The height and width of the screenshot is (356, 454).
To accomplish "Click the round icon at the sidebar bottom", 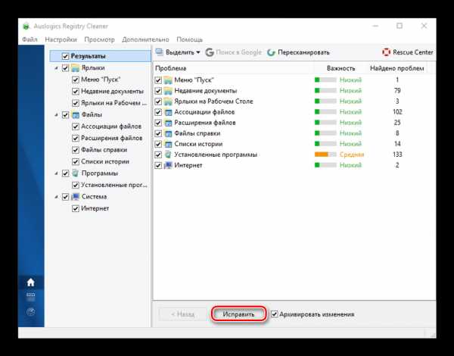I will click(x=31, y=312).
